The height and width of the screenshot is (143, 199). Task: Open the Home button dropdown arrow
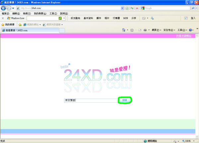point(128,30)
